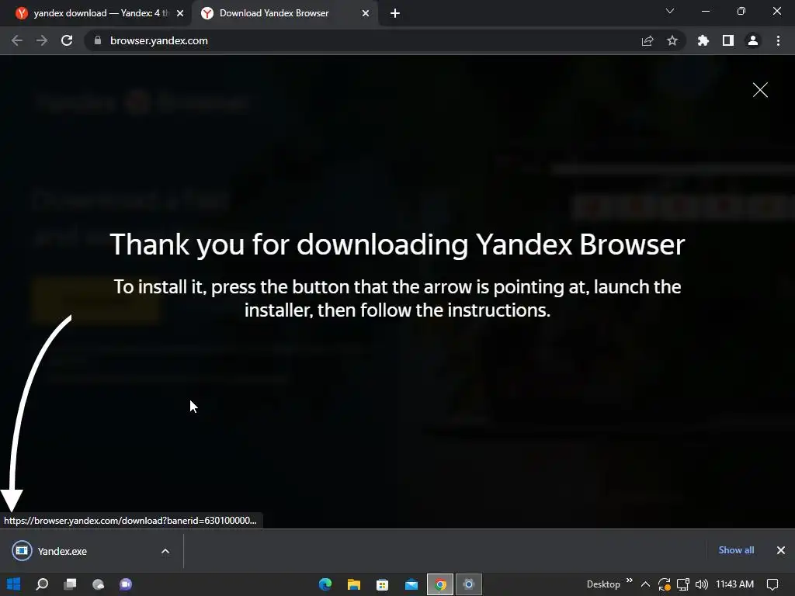Open Windows Search from taskbar
This screenshot has width=795, height=596.
pyautogui.click(x=42, y=584)
